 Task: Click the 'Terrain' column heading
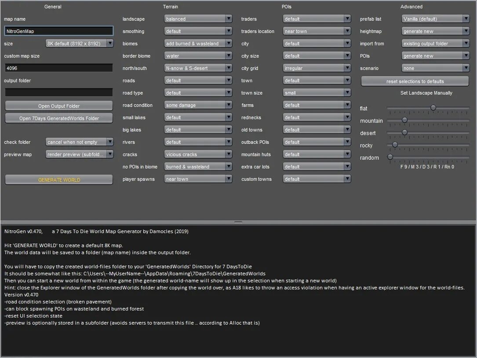click(171, 7)
